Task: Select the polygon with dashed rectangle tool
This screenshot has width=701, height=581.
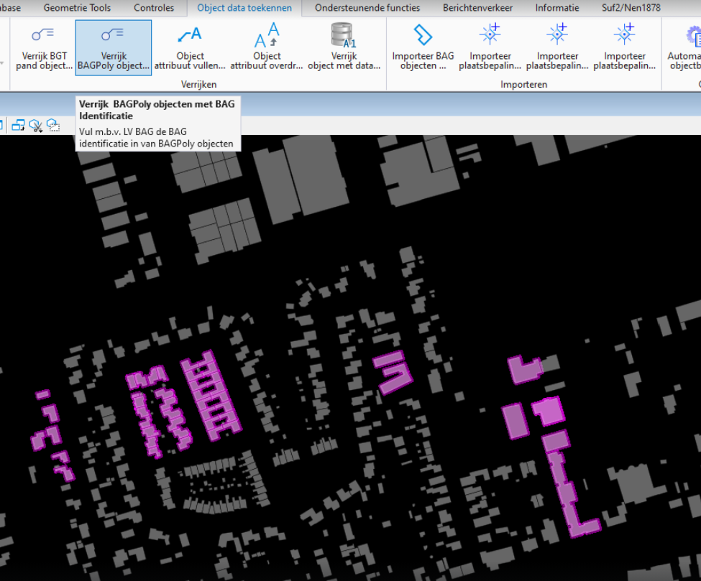Action: coord(53,126)
